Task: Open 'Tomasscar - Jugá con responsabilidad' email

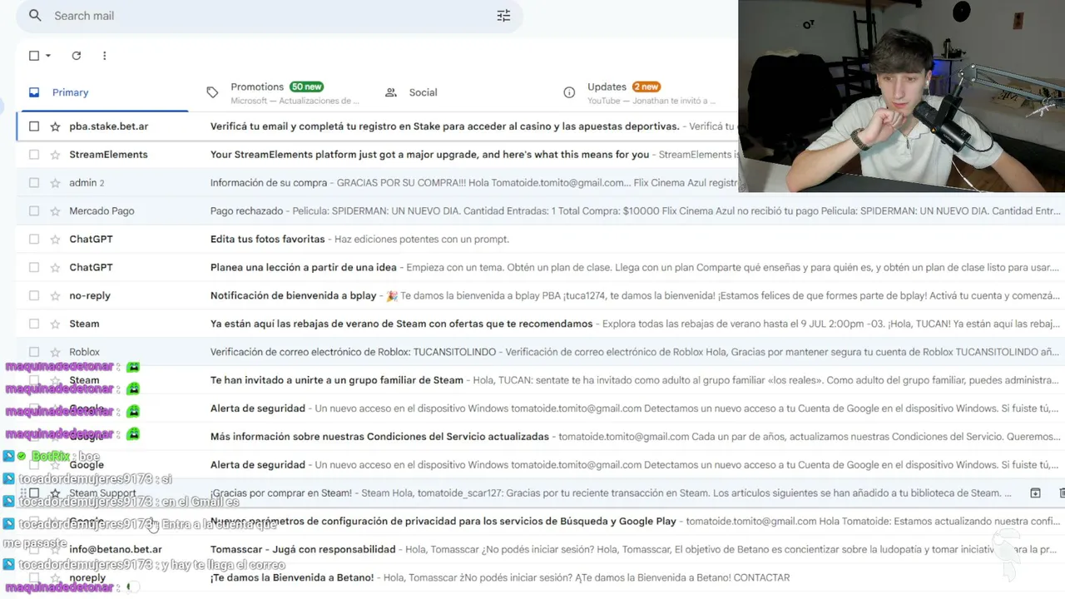Action: (x=303, y=550)
